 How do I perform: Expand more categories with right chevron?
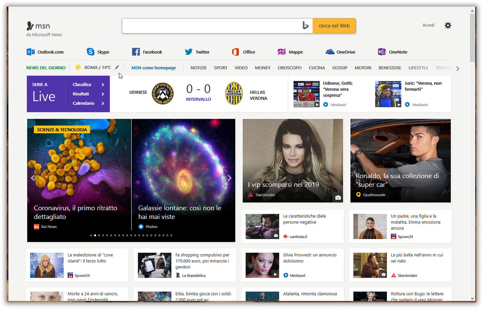coord(458,68)
